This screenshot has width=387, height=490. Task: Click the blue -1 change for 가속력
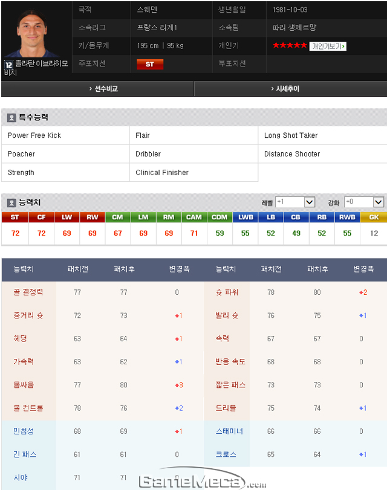(x=178, y=362)
